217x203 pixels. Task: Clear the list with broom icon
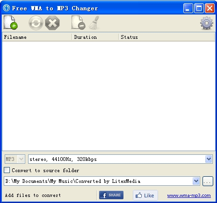click(94, 22)
